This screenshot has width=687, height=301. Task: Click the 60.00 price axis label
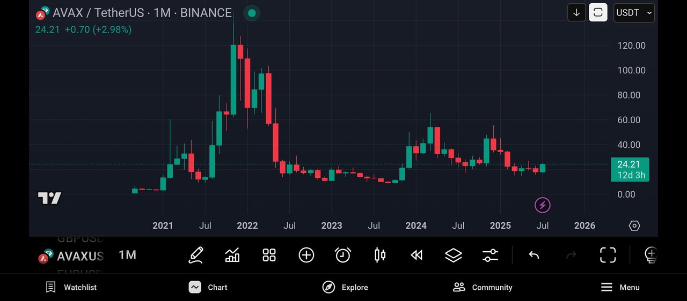628,120
